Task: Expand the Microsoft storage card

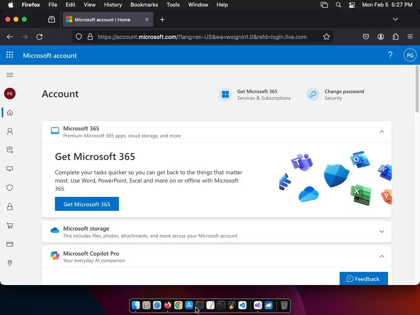Action: tap(382, 231)
